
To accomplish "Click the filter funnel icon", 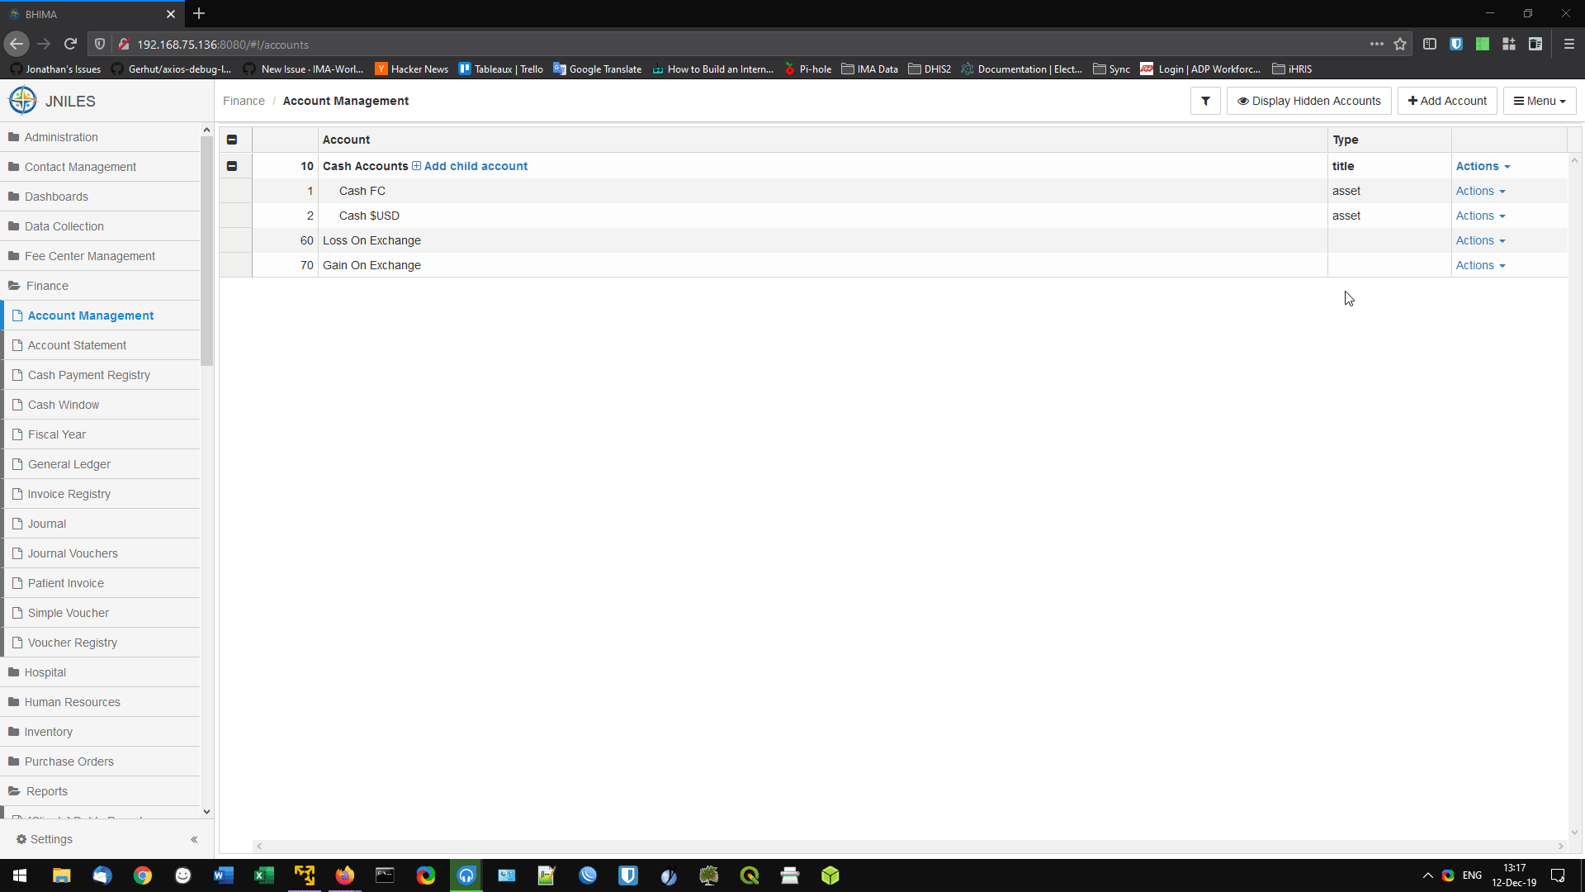I will click(x=1205, y=100).
